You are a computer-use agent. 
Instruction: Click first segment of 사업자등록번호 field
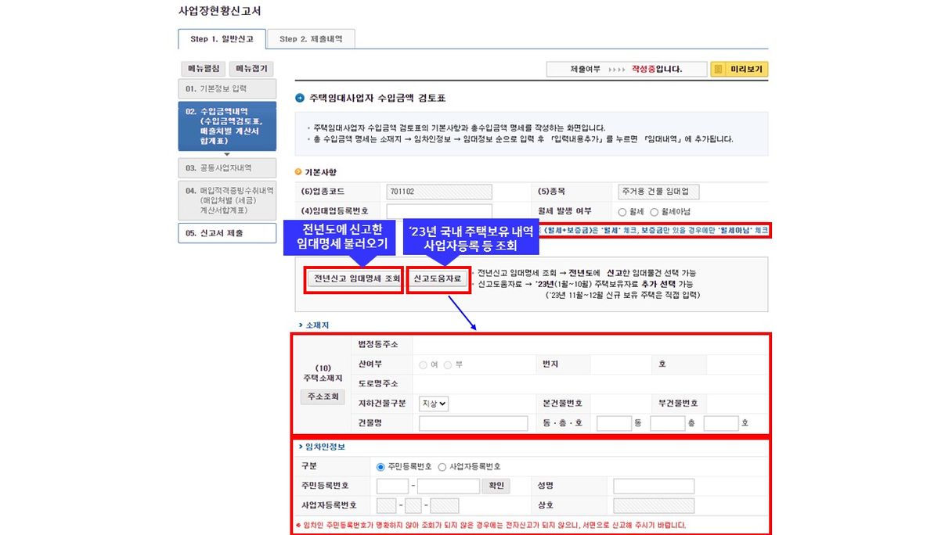386,505
